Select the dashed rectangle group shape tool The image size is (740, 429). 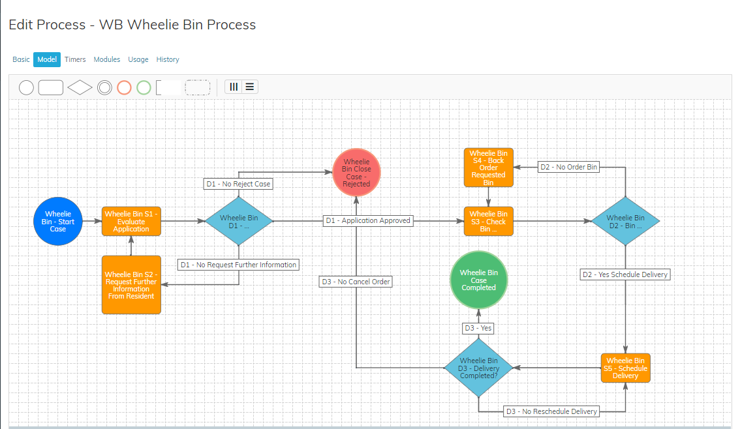[197, 87]
